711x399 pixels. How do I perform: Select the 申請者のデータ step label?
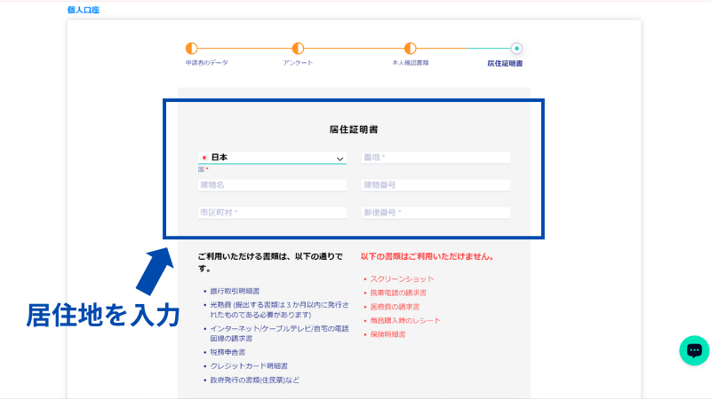[206, 63]
